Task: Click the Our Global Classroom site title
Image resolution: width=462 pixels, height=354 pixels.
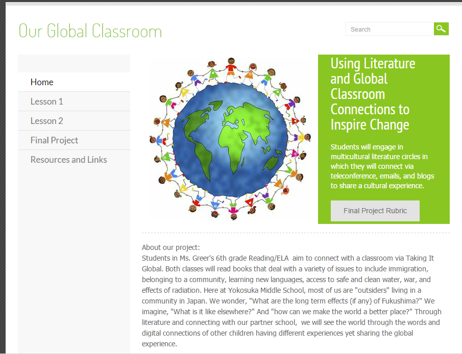Action: (90, 31)
